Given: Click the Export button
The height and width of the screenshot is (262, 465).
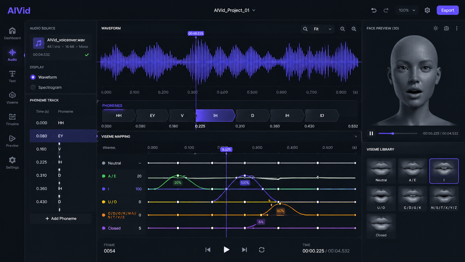Looking at the screenshot, I should pos(447,10).
